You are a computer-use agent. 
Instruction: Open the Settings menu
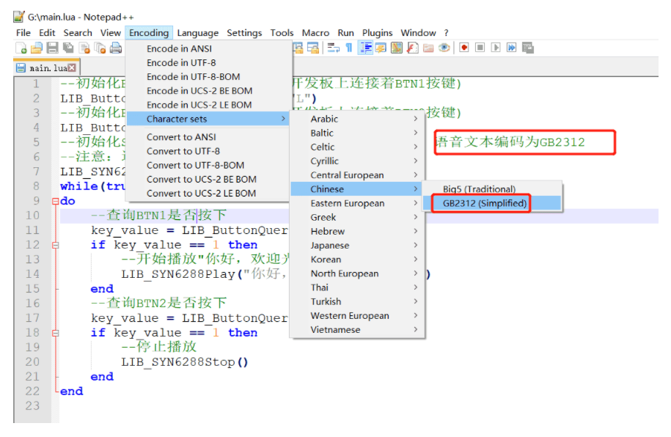244,33
